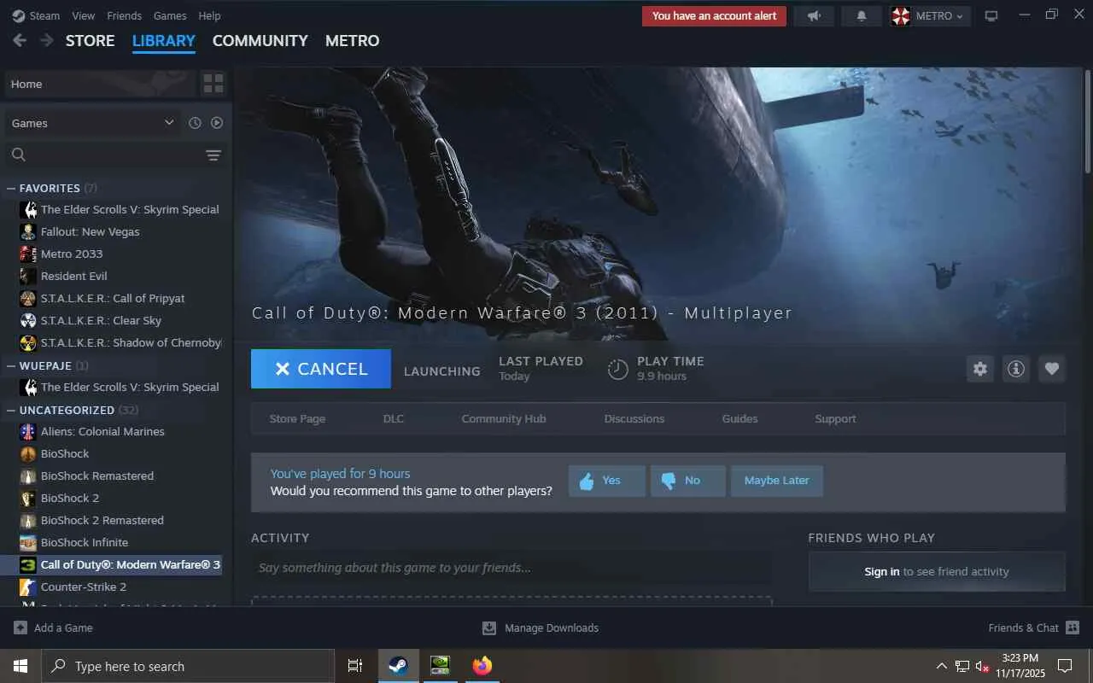
Task: Open Friends & Chat
Action: (1034, 628)
